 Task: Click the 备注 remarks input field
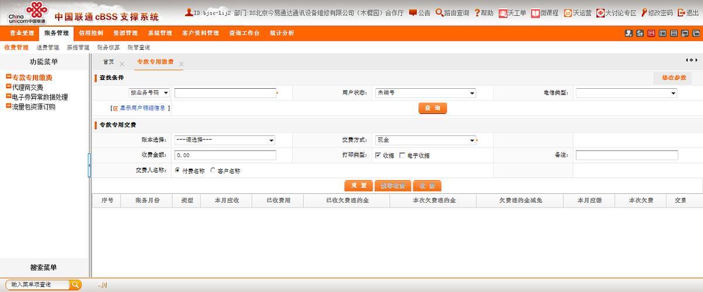pyautogui.click(x=627, y=155)
